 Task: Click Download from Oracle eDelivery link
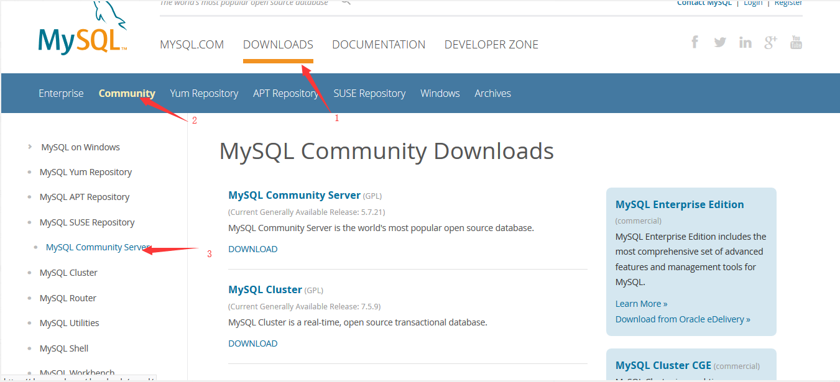(683, 319)
